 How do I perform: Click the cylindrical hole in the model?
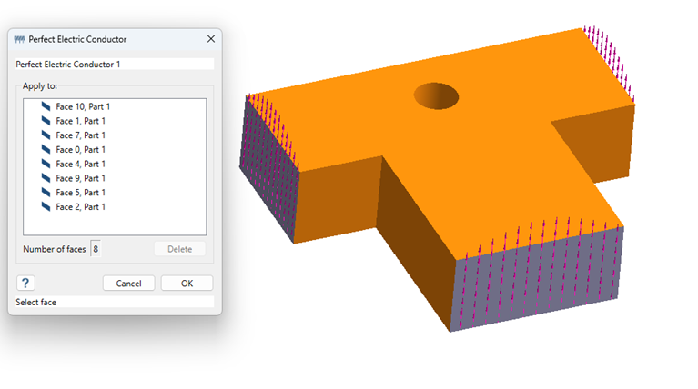(x=436, y=95)
